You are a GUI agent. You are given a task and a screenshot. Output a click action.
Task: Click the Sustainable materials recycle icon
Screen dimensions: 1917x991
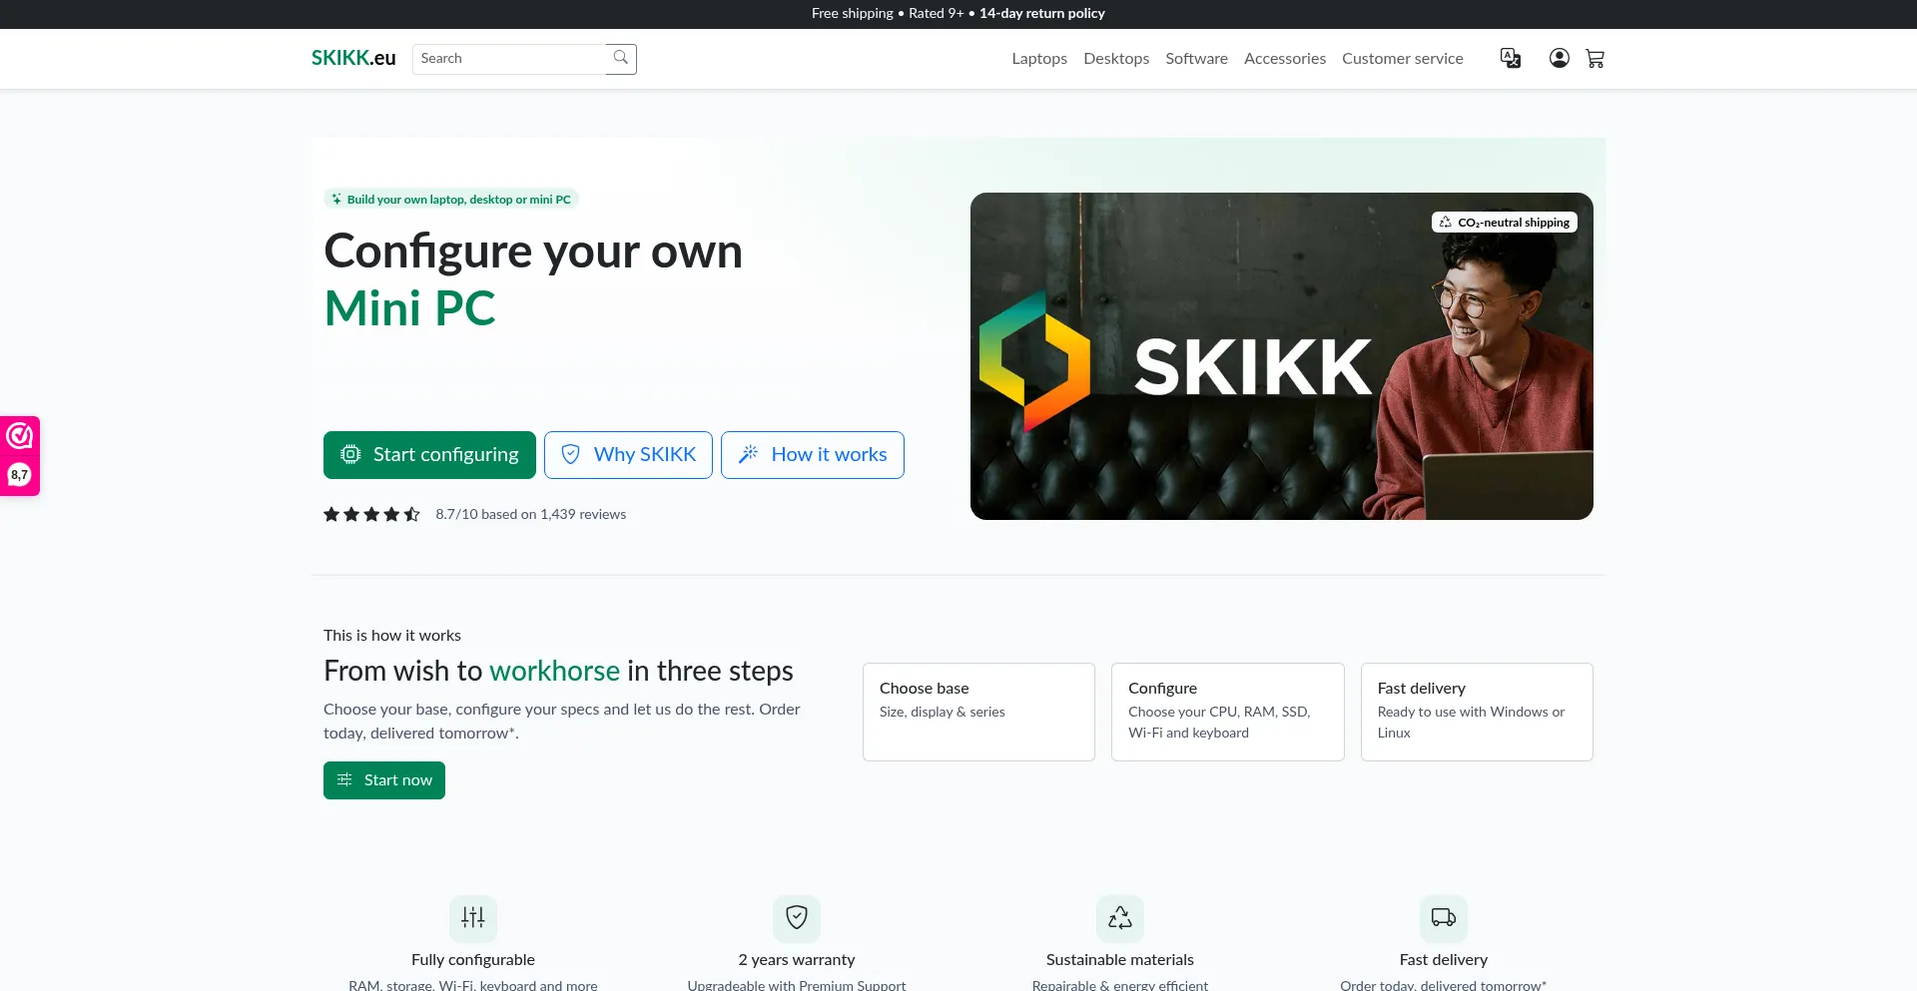click(x=1120, y=917)
